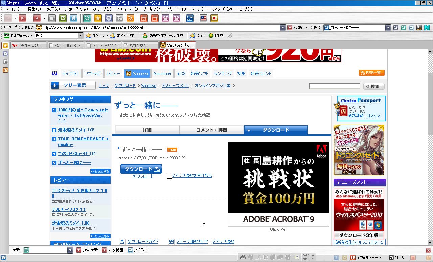
Task: Click the stop loading toolbar button
Action: [52, 18]
